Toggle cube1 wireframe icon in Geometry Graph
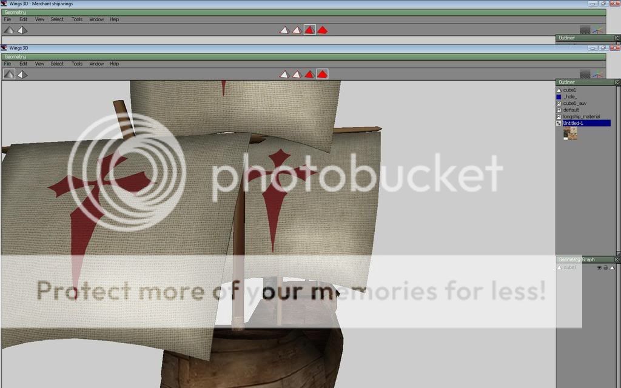The height and width of the screenshot is (388, 621). tap(612, 267)
